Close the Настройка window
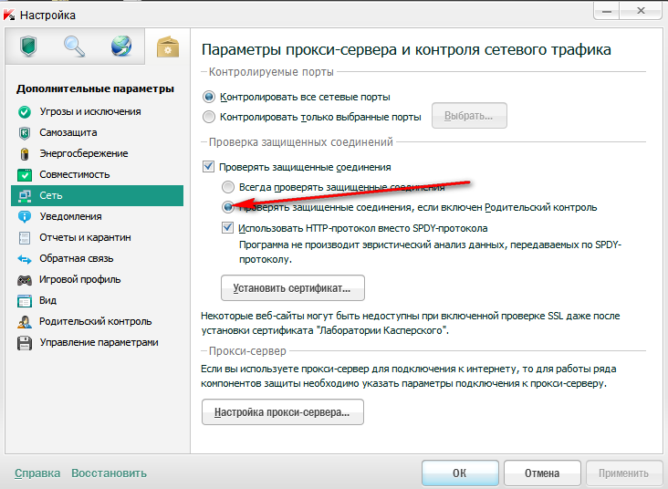Screen dimensions: 668x489 coord(642,11)
